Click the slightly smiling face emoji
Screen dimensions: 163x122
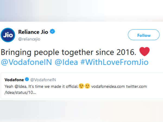coord(87,86)
